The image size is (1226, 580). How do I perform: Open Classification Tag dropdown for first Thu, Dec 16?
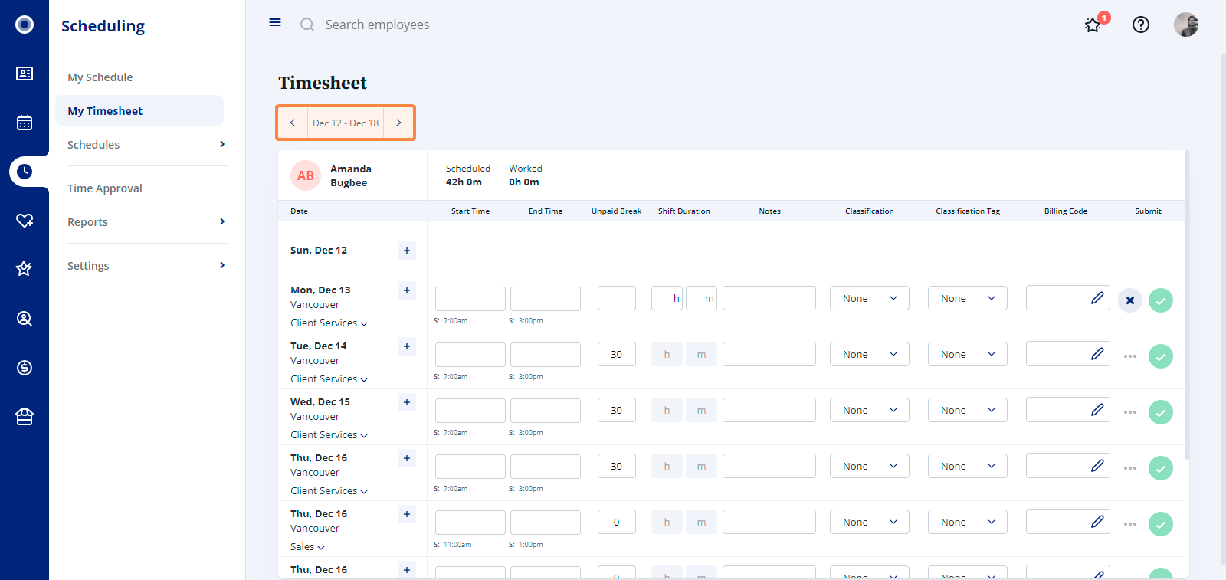[x=967, y=466]
